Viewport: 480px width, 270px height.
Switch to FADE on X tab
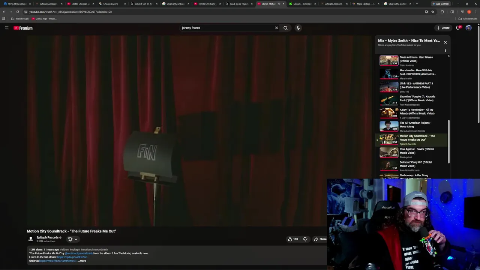point(239,4)
